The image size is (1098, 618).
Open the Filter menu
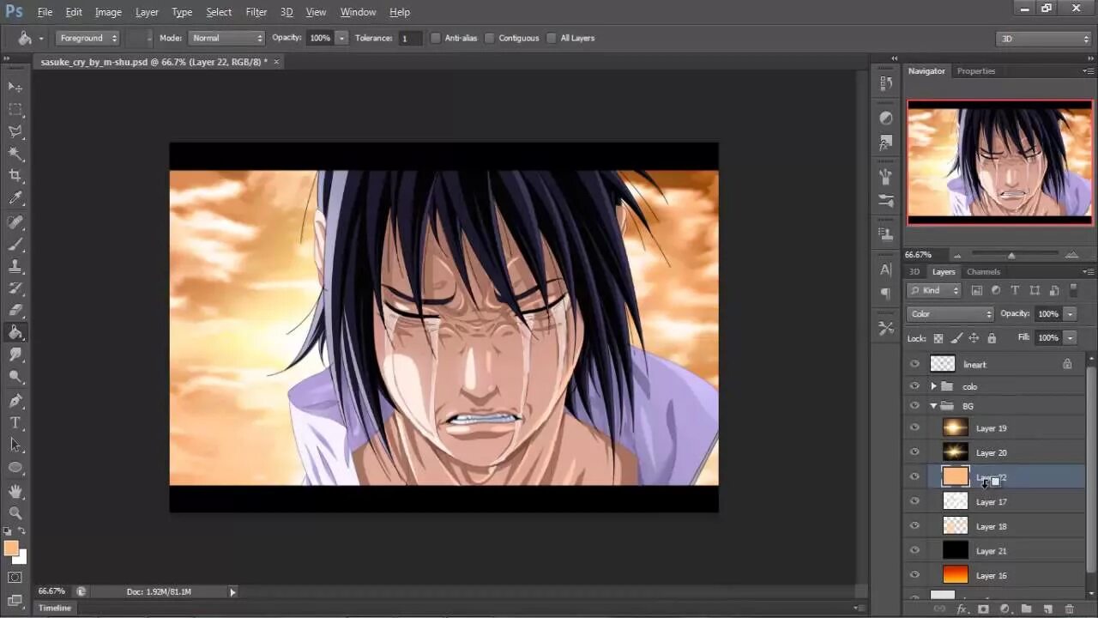pos(256,12)
